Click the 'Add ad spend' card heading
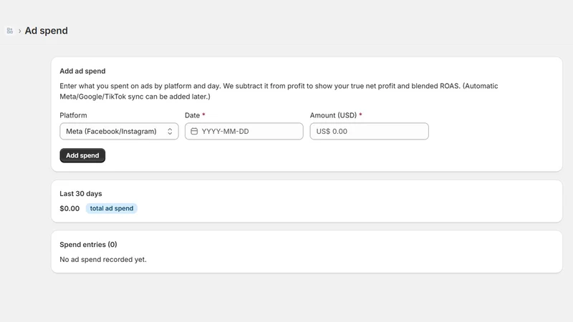The height and width of the screenshot is (322, 573). 82,71
